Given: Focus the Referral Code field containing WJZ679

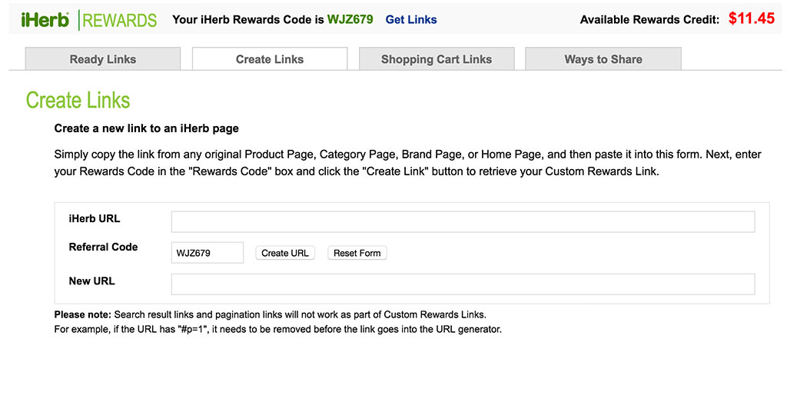Looking at the screenshot, I should [x=207, y=253].
